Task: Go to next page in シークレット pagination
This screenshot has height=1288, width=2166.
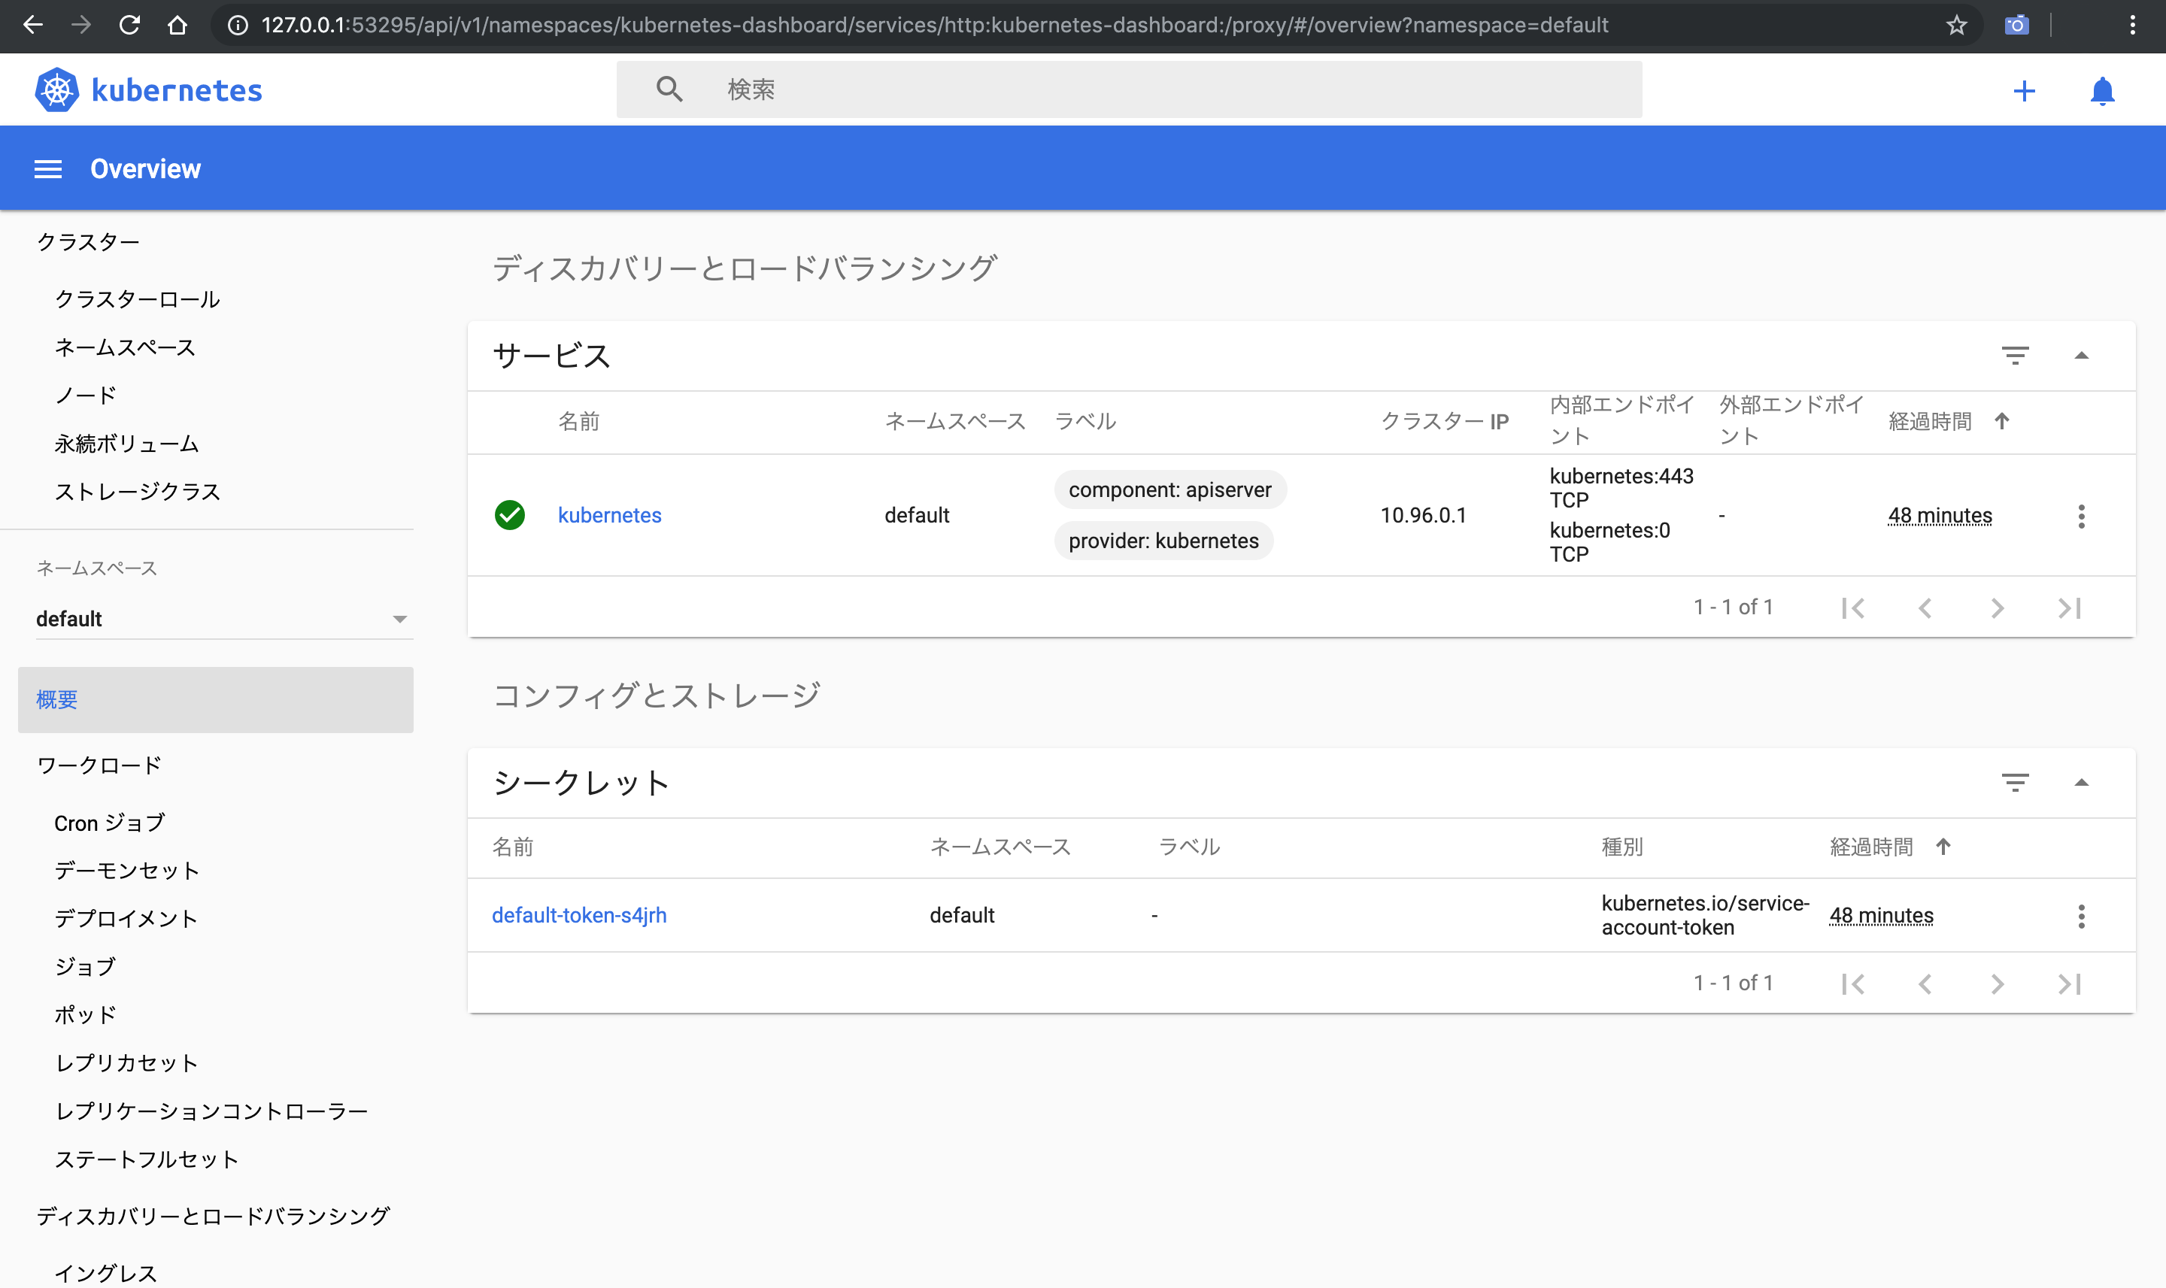Action: pos(1997,983)
